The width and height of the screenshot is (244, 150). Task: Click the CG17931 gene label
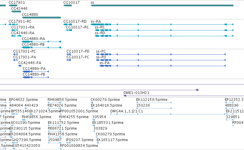[17, 3]
